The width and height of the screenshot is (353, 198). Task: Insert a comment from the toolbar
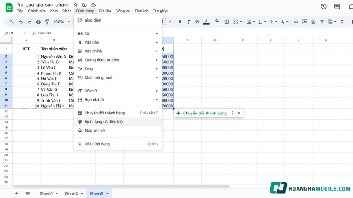point(304,22)
